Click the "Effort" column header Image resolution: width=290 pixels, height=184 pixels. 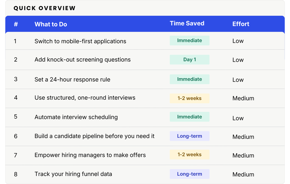241,24
